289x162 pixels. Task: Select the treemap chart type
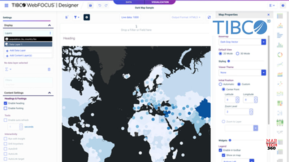(280, 103)
